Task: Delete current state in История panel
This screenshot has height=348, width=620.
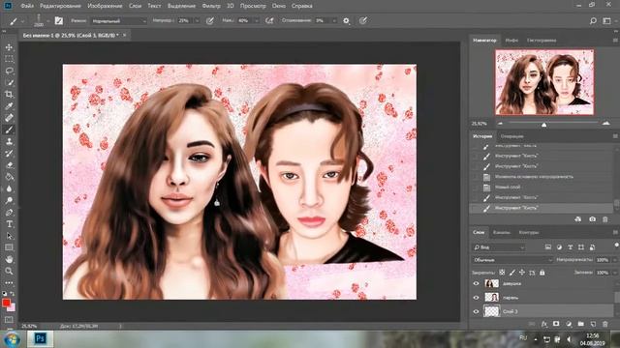Action: tap(604, 219)
